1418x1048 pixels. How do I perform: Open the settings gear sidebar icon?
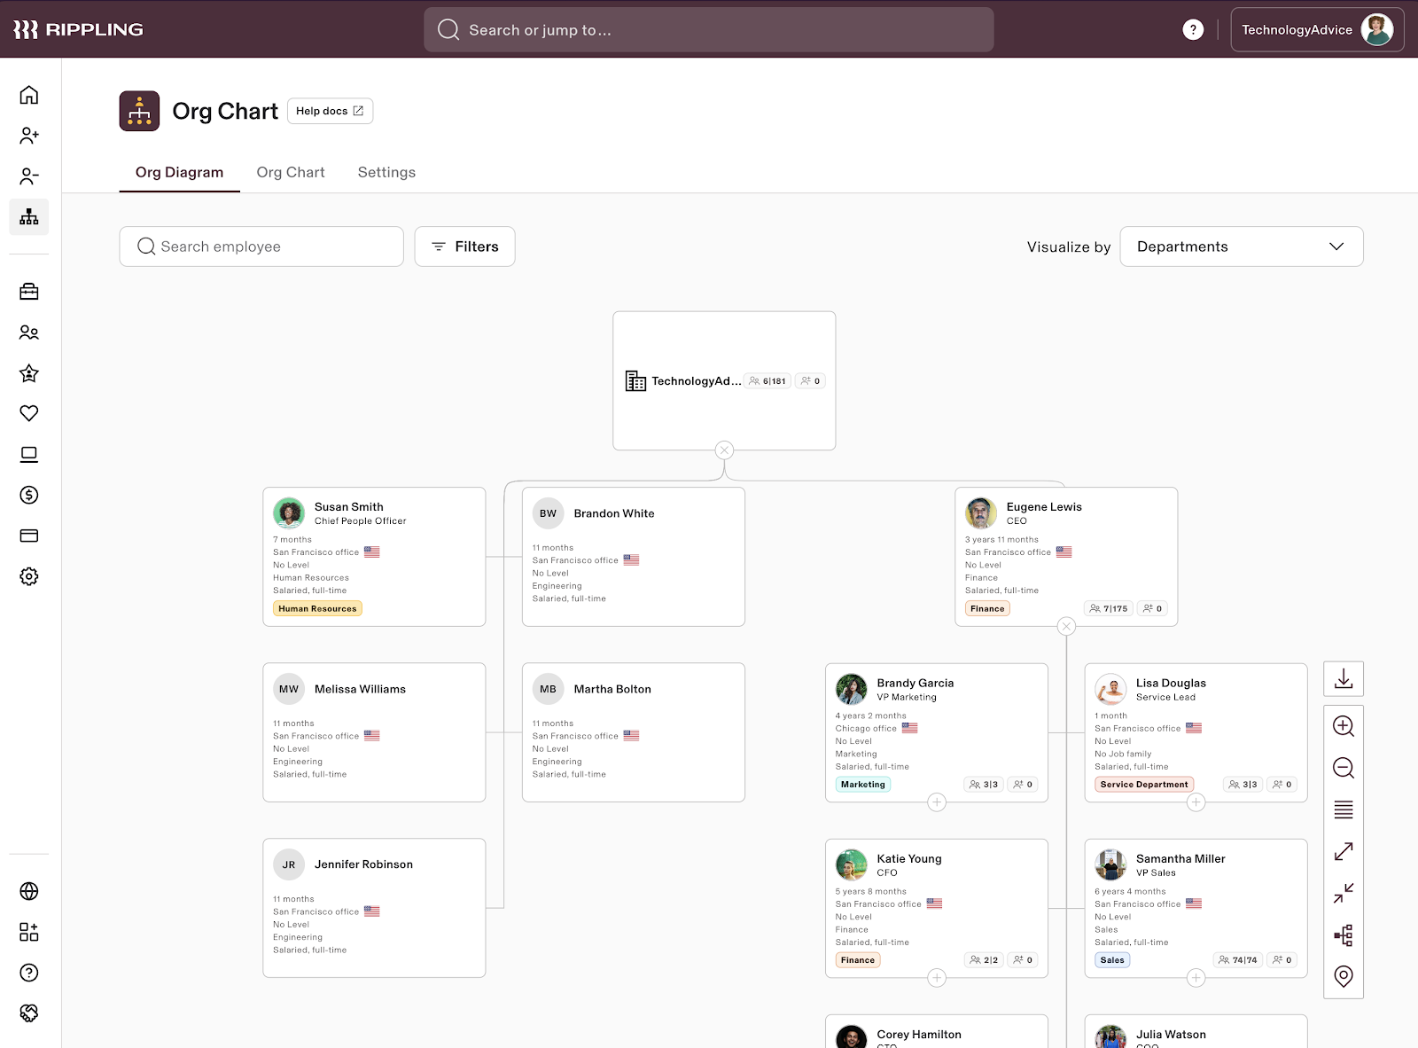[x=29, y=576]
